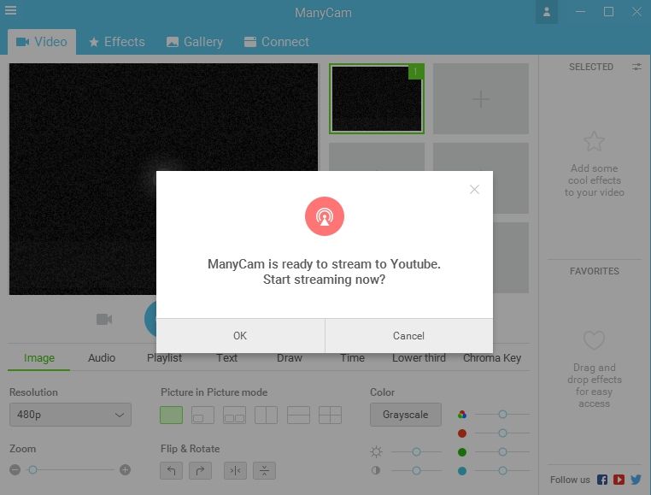Cancel the YouTube streaming prompt
This screenshot has width=651, height=495.
pos(409,336)
